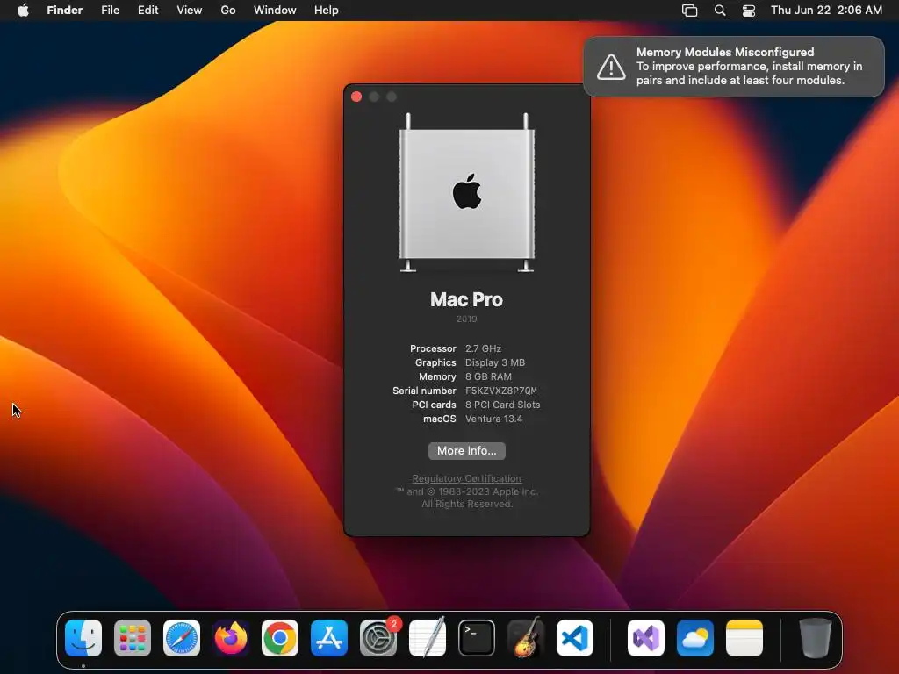The image size is (899, 674).
Task: Click the Stage Manager menu bar icon
Action: (x=690, y=11)
